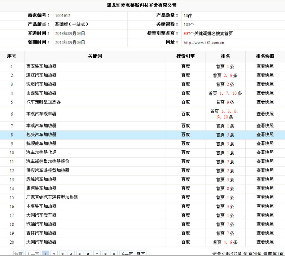
Task: Click the 下一页 next page button
Action: click(127, 253)
